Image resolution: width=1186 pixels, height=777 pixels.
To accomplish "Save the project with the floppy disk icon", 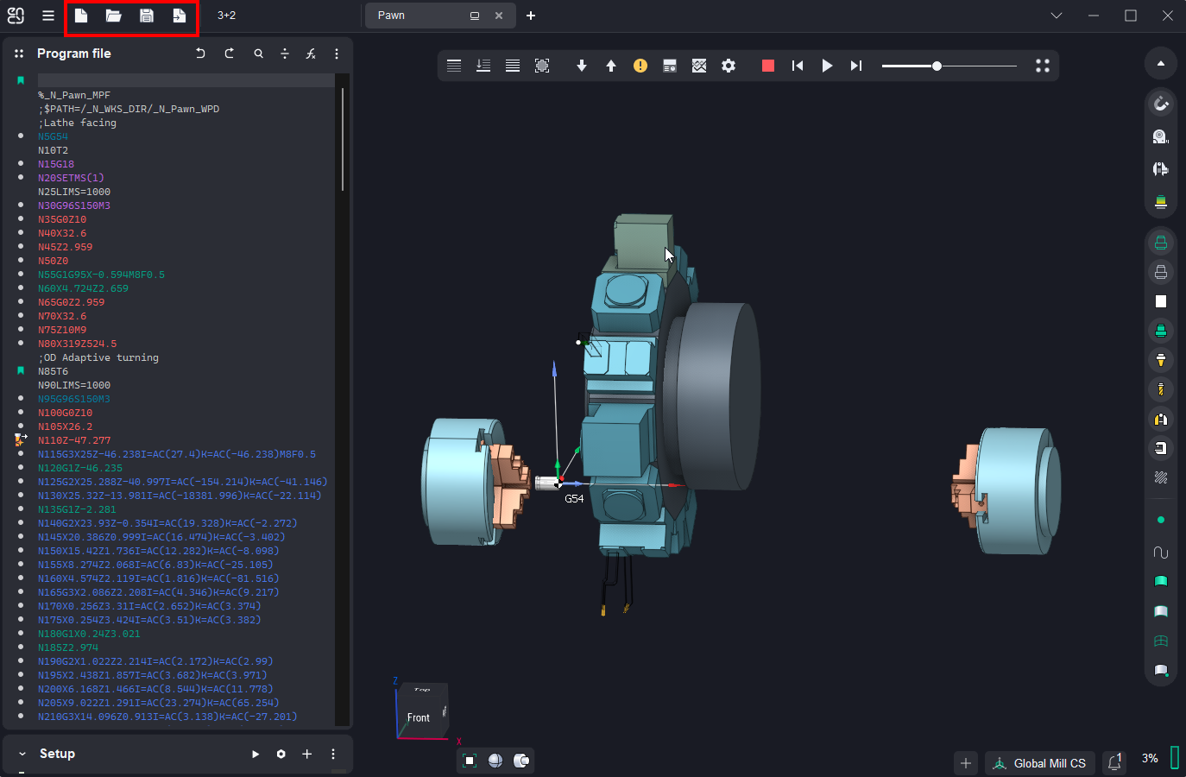I will [147, 16].
